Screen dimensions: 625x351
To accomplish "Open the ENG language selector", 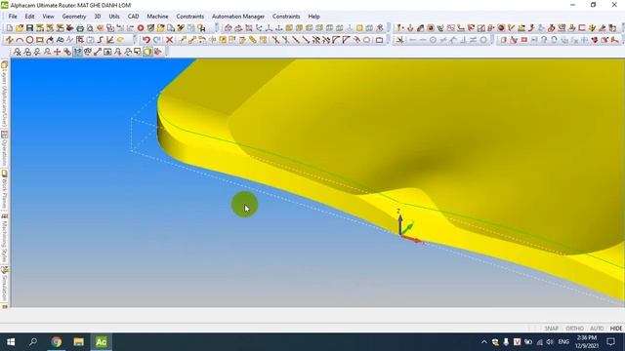I will (x=563, y=342).
